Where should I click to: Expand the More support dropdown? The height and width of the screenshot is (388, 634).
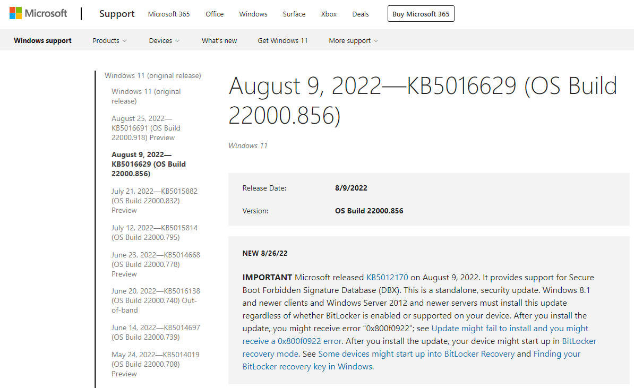(353, 41)
